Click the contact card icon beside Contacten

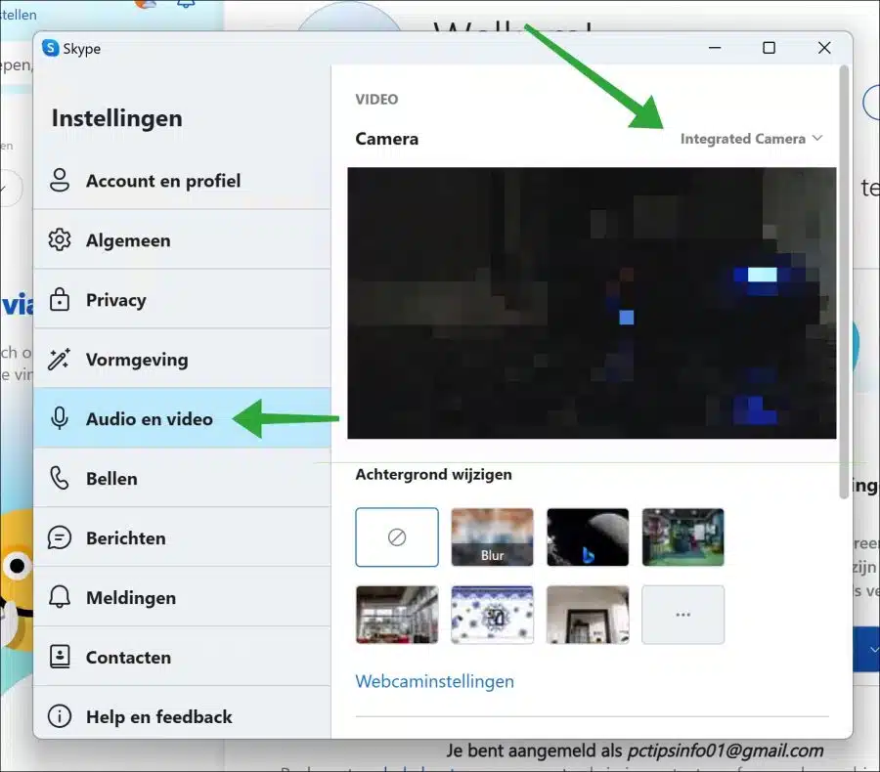pos(60,657)
